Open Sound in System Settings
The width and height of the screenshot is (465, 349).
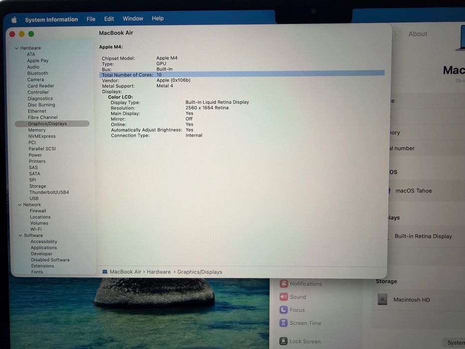(293, 297)
